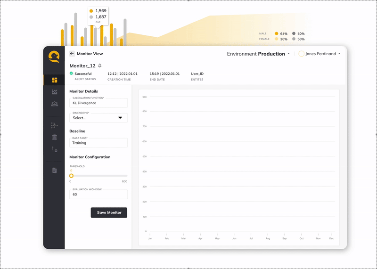Image resolution: width=377 pixels, height=269 pixels.
Task: Click the Data Tags Training field
Action: (98, 143)
